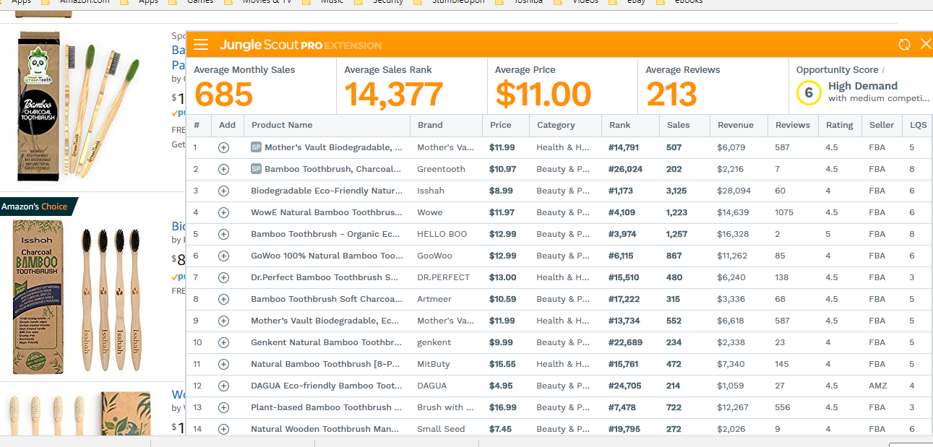The height and width of the screenshot is (447, 933).
Task: Add the Dr.Perfect Bamboo Toothbrush product
Action: click(x=223, y=277)
